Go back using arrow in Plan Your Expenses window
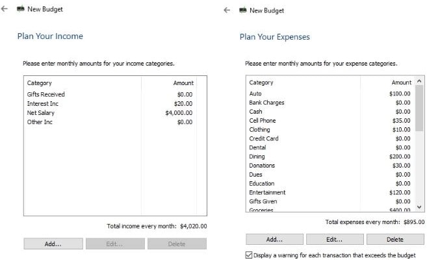This screenshot has width=427, height=265. 227,10
